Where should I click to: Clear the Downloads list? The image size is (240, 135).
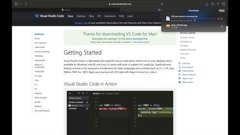pyautogui.click(x=222, y=10)
